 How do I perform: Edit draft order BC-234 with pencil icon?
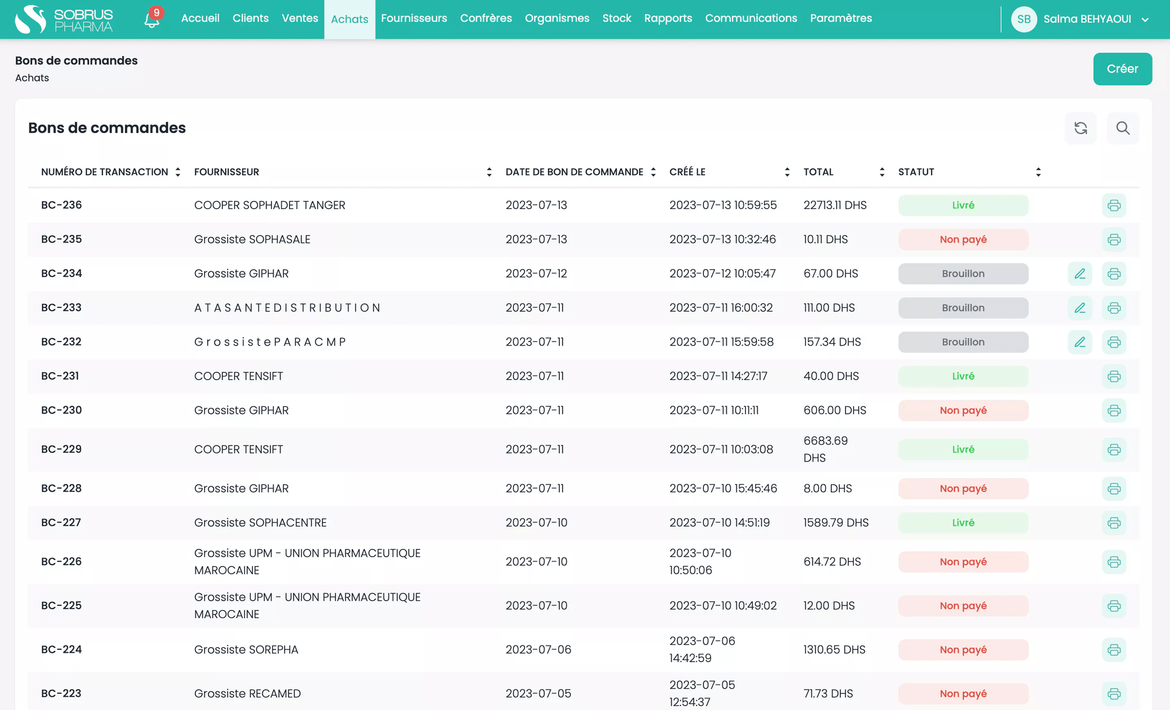coord(1080,274)
